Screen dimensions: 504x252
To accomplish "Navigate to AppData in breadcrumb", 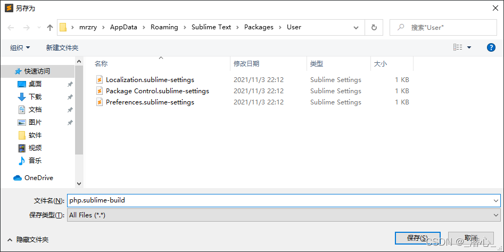I will coord(123,27).
